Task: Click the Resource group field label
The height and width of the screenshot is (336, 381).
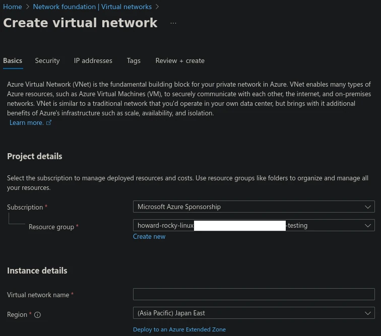Action: tap(51, 227)
